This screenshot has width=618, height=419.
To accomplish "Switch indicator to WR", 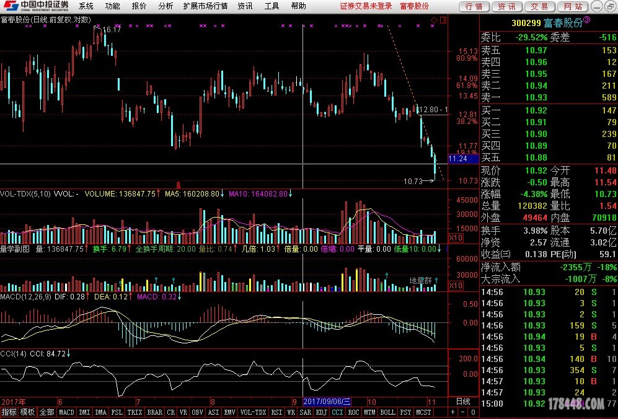I will coord(291,412).
